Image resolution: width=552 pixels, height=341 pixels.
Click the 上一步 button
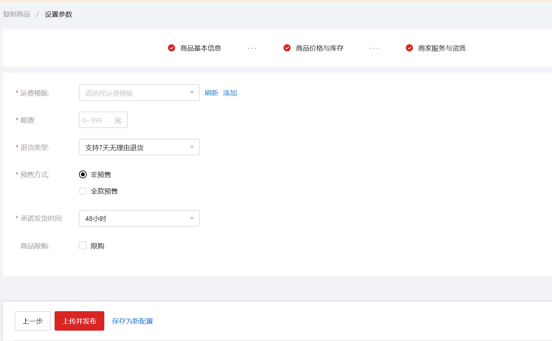pyautogui.click(x=32, y=321)
